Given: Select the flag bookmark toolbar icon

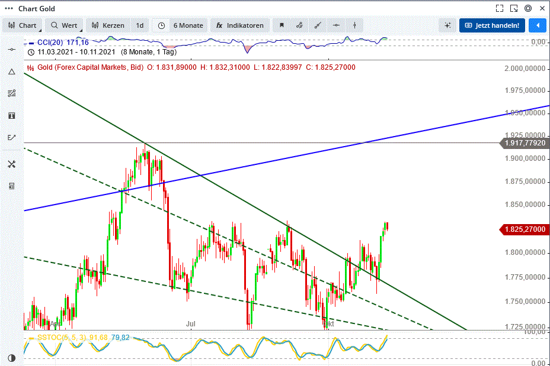Looking at the screenshot, I should click(x=282, y=25).
